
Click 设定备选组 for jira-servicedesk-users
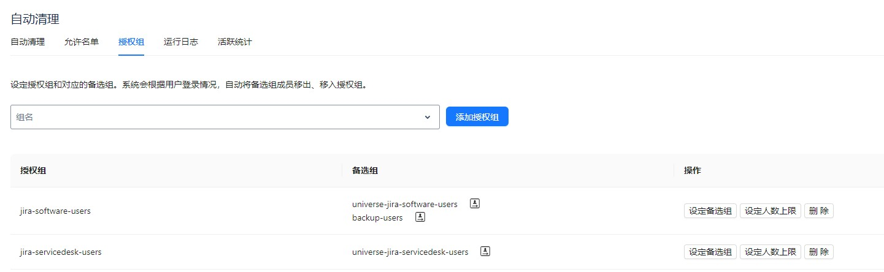click(x=710, y=252)
